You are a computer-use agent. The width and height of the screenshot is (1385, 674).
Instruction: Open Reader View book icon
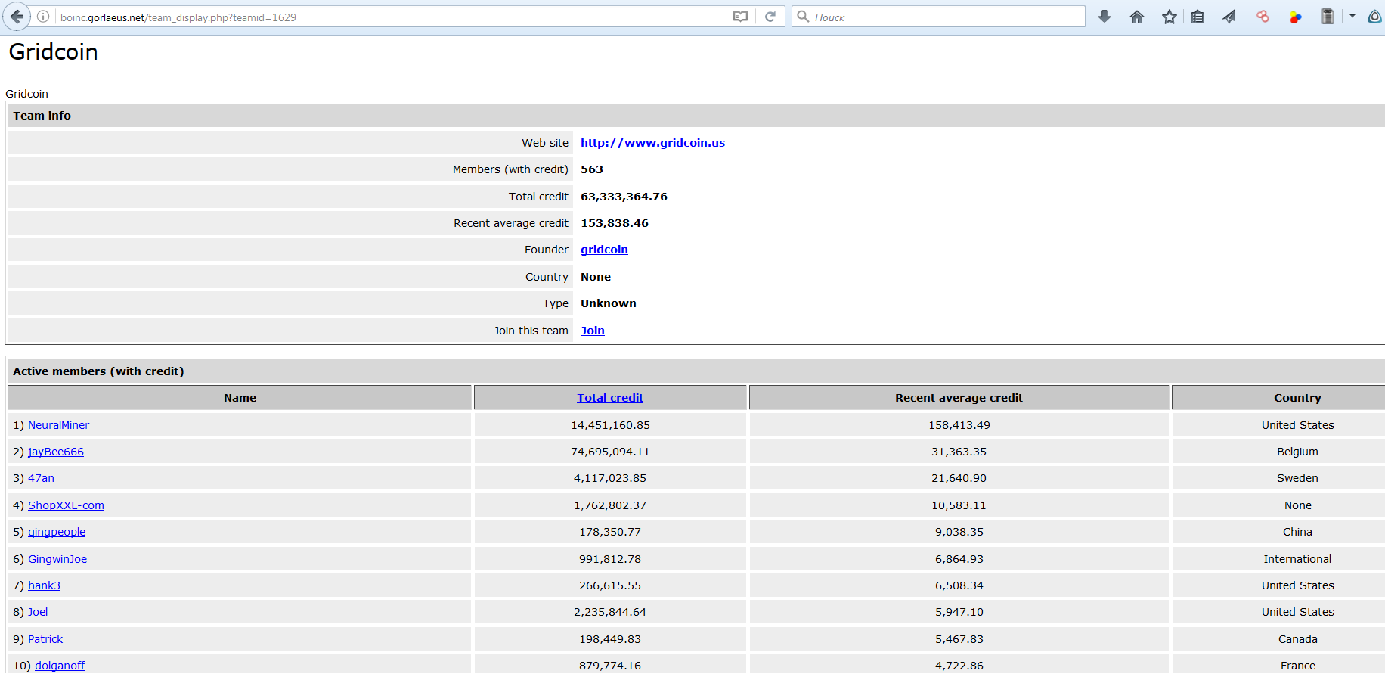tap(740, 17)
